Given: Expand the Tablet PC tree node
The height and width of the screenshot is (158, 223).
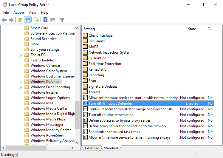Looking at the screenshot, I should point(21,55).
